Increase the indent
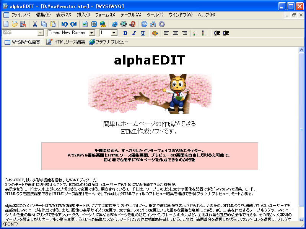 pos(226,33)
